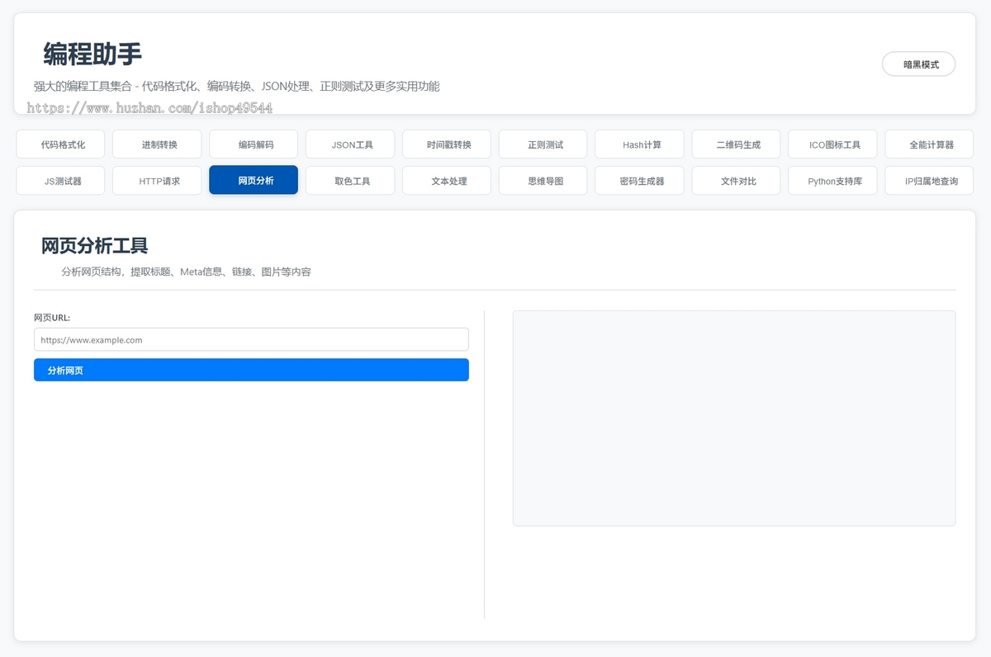Screen dimensions: 991x657
Task: Switch to the 全能计算器 tab
Action: [x=930, y=144]
